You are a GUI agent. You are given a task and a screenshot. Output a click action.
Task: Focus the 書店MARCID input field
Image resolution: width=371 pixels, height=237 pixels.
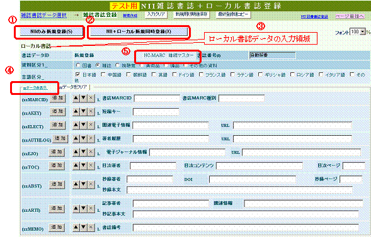pyautogui.click(x=157, y=98)
